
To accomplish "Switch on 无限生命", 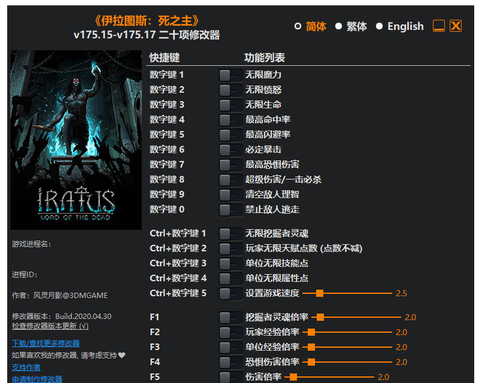I will pos(231,105).
